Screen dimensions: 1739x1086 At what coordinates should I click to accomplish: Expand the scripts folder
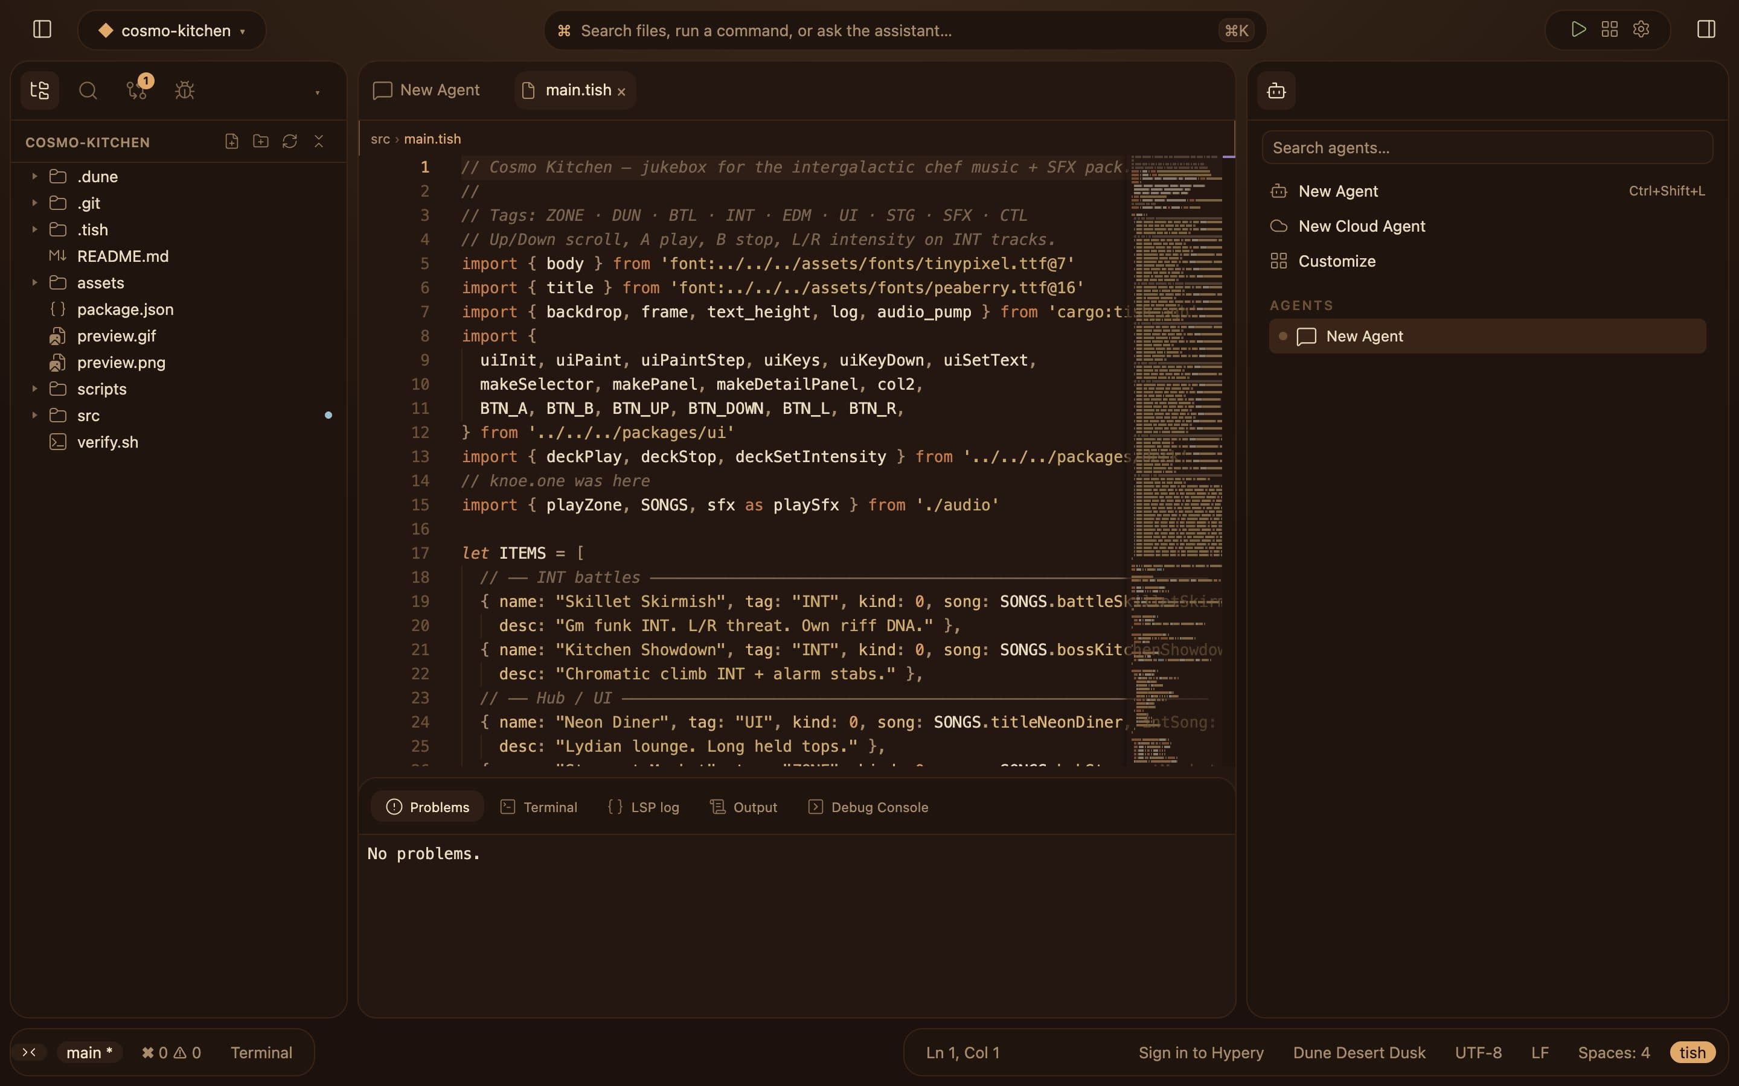point(102,389)
